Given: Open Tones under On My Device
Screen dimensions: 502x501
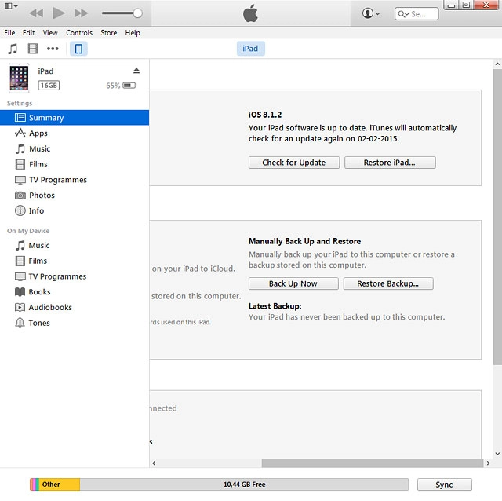Looking at the screenshot, I should click(75, 323).
